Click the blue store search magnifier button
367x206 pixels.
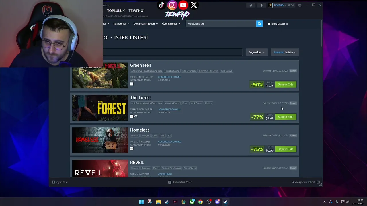point(259,24)
